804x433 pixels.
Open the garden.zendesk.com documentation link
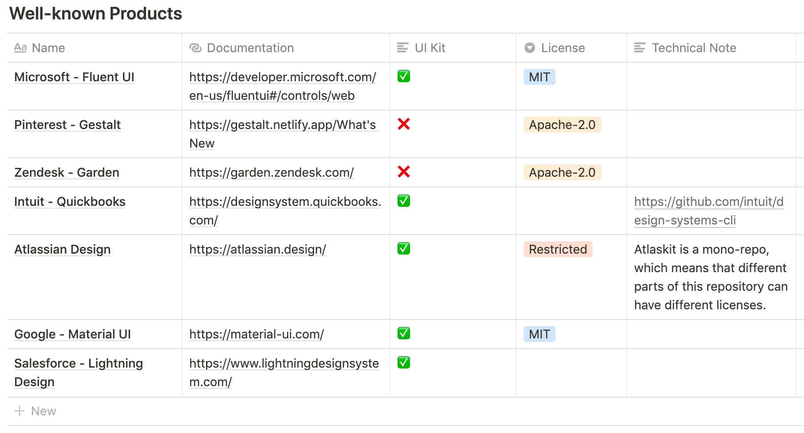point(271,172)
